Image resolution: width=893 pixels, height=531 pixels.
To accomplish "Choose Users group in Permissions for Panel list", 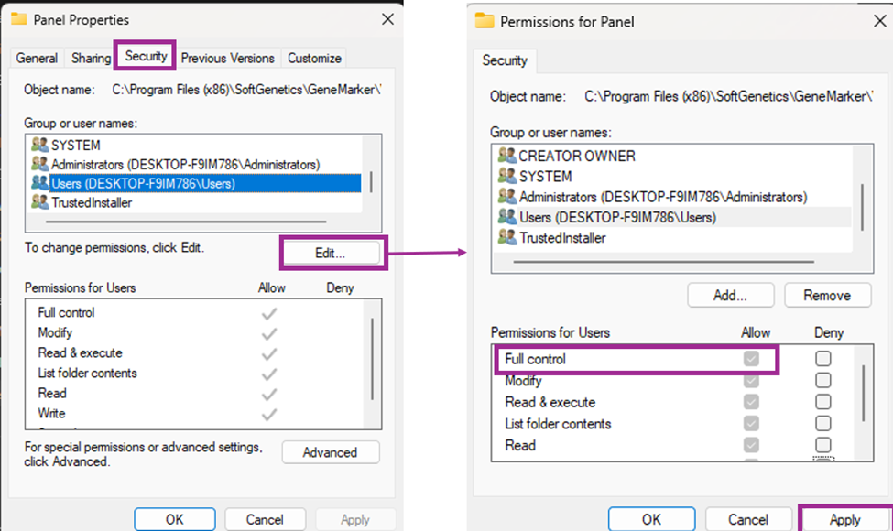I will (x=617, y=217).
